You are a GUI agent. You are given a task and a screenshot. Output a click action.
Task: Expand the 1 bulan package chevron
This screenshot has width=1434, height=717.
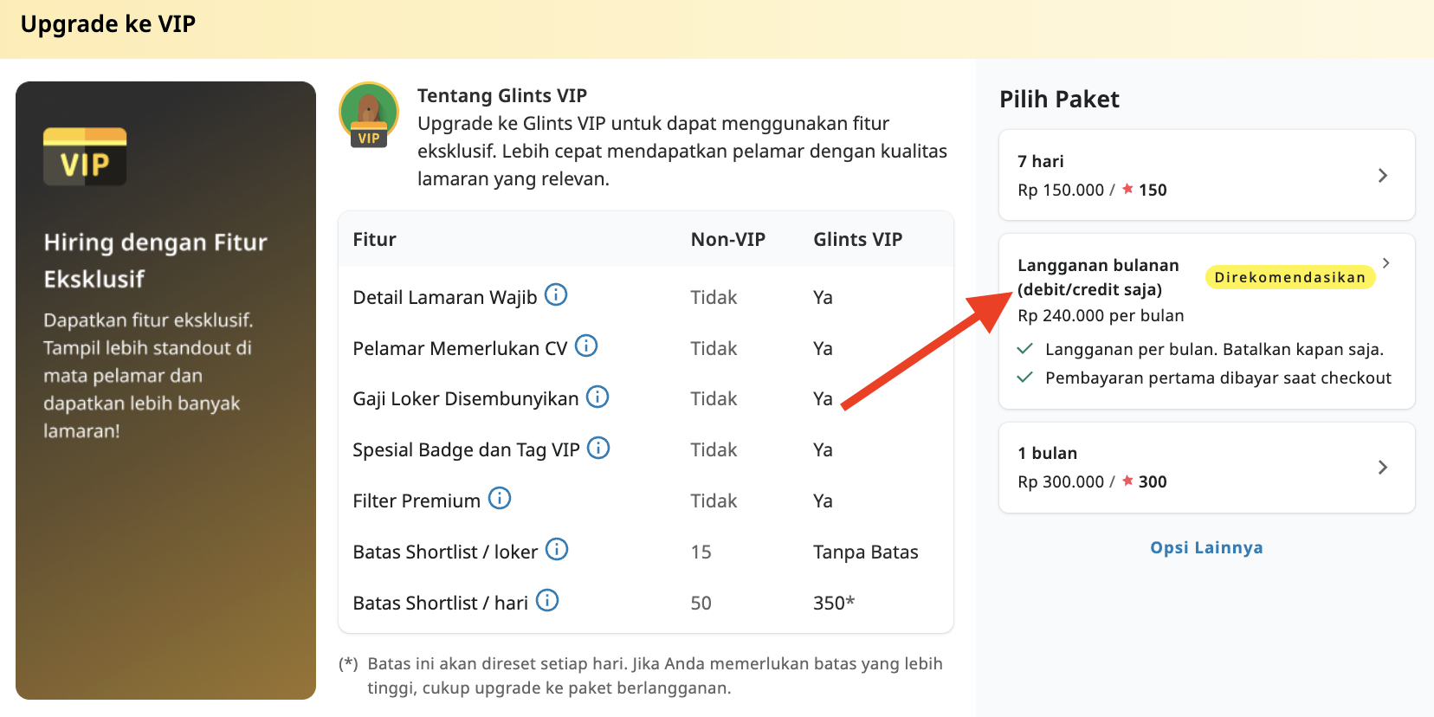coord(1384,467)
